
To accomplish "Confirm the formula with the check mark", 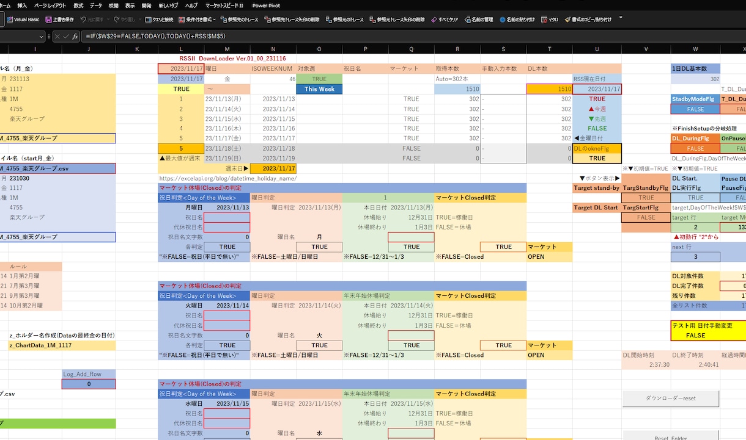I will coord(66,37).
